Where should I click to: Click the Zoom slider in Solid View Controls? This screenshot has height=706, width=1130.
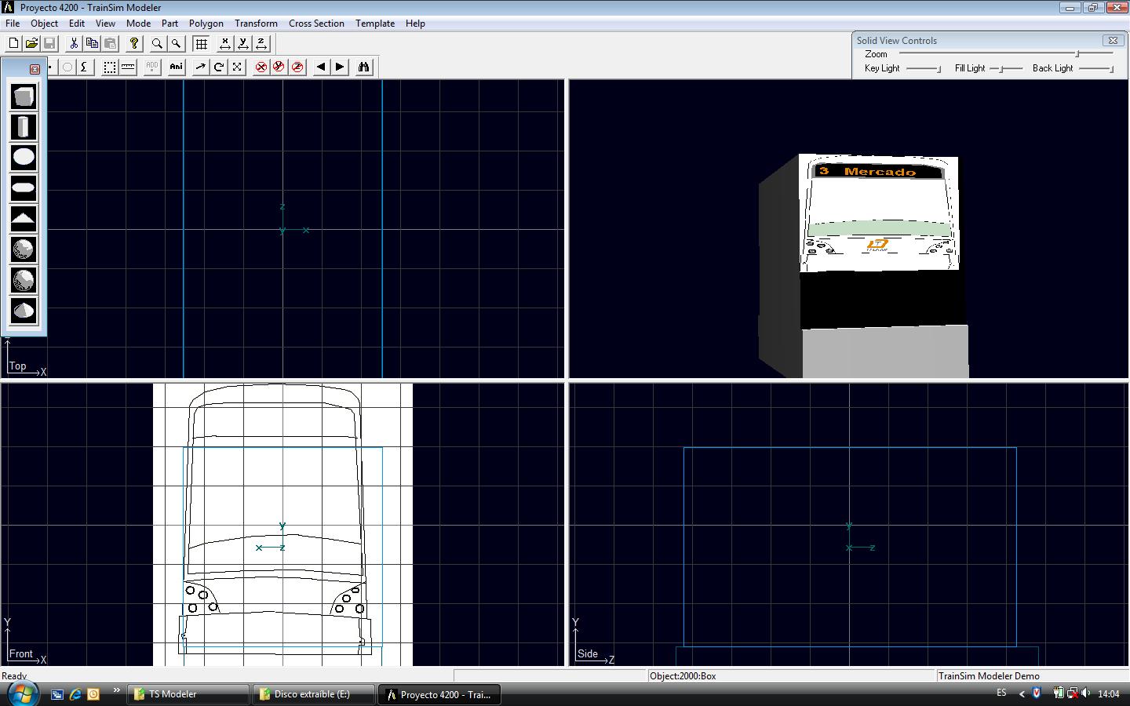(1077, 54)
